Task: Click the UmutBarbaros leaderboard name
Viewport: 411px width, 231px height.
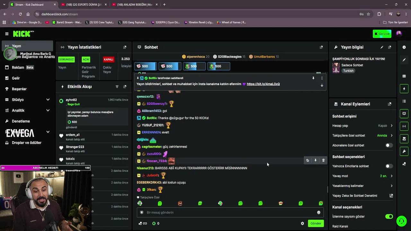Action: [264, 57]
